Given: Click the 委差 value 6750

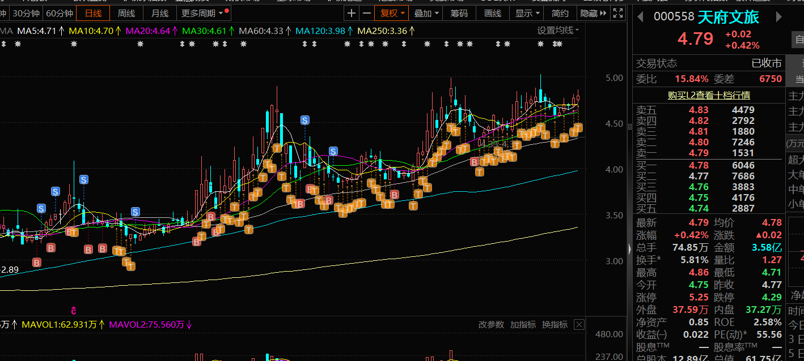Looking at the screenshot, I should 770,79.
